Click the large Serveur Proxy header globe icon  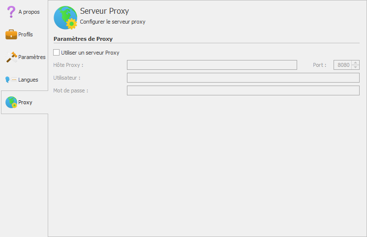(x=65, y=18)
